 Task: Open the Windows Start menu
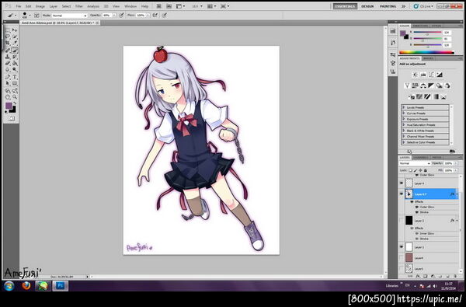click(x=9, y=285)
